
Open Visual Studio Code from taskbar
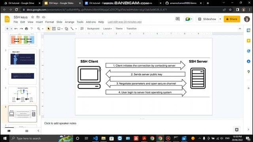pos(95,138)
